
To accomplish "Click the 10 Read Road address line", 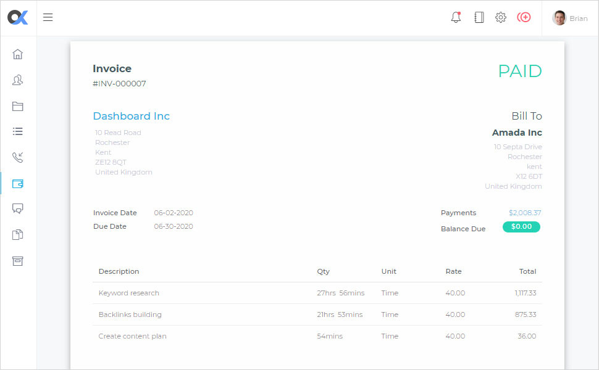I will click(118, 133).
